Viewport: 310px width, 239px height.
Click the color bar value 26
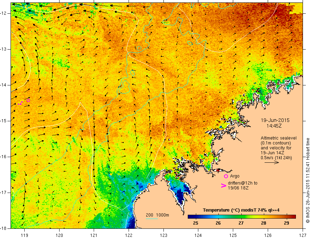pos(218,223)
